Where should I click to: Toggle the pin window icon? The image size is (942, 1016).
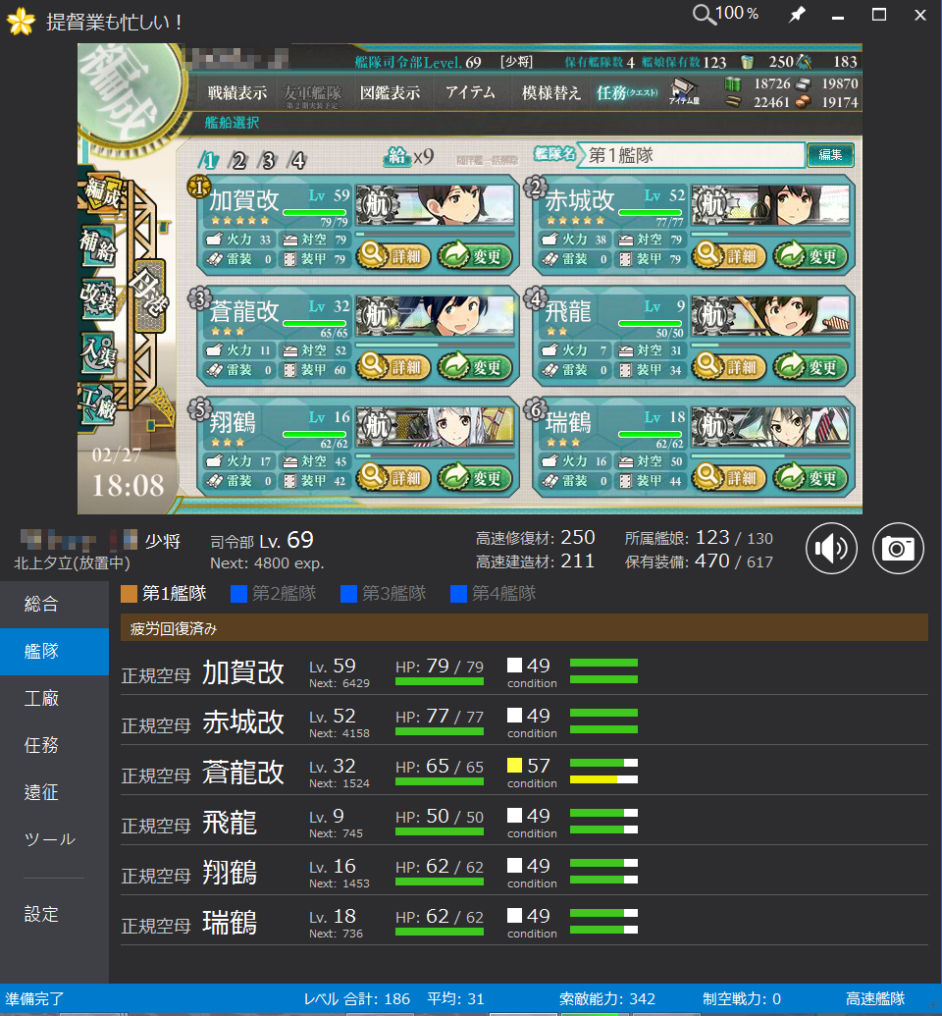coord(797,15)
